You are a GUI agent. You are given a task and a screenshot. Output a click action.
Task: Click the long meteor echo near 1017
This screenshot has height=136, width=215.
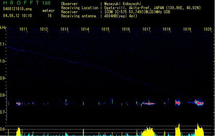click(x=149, y=103)
